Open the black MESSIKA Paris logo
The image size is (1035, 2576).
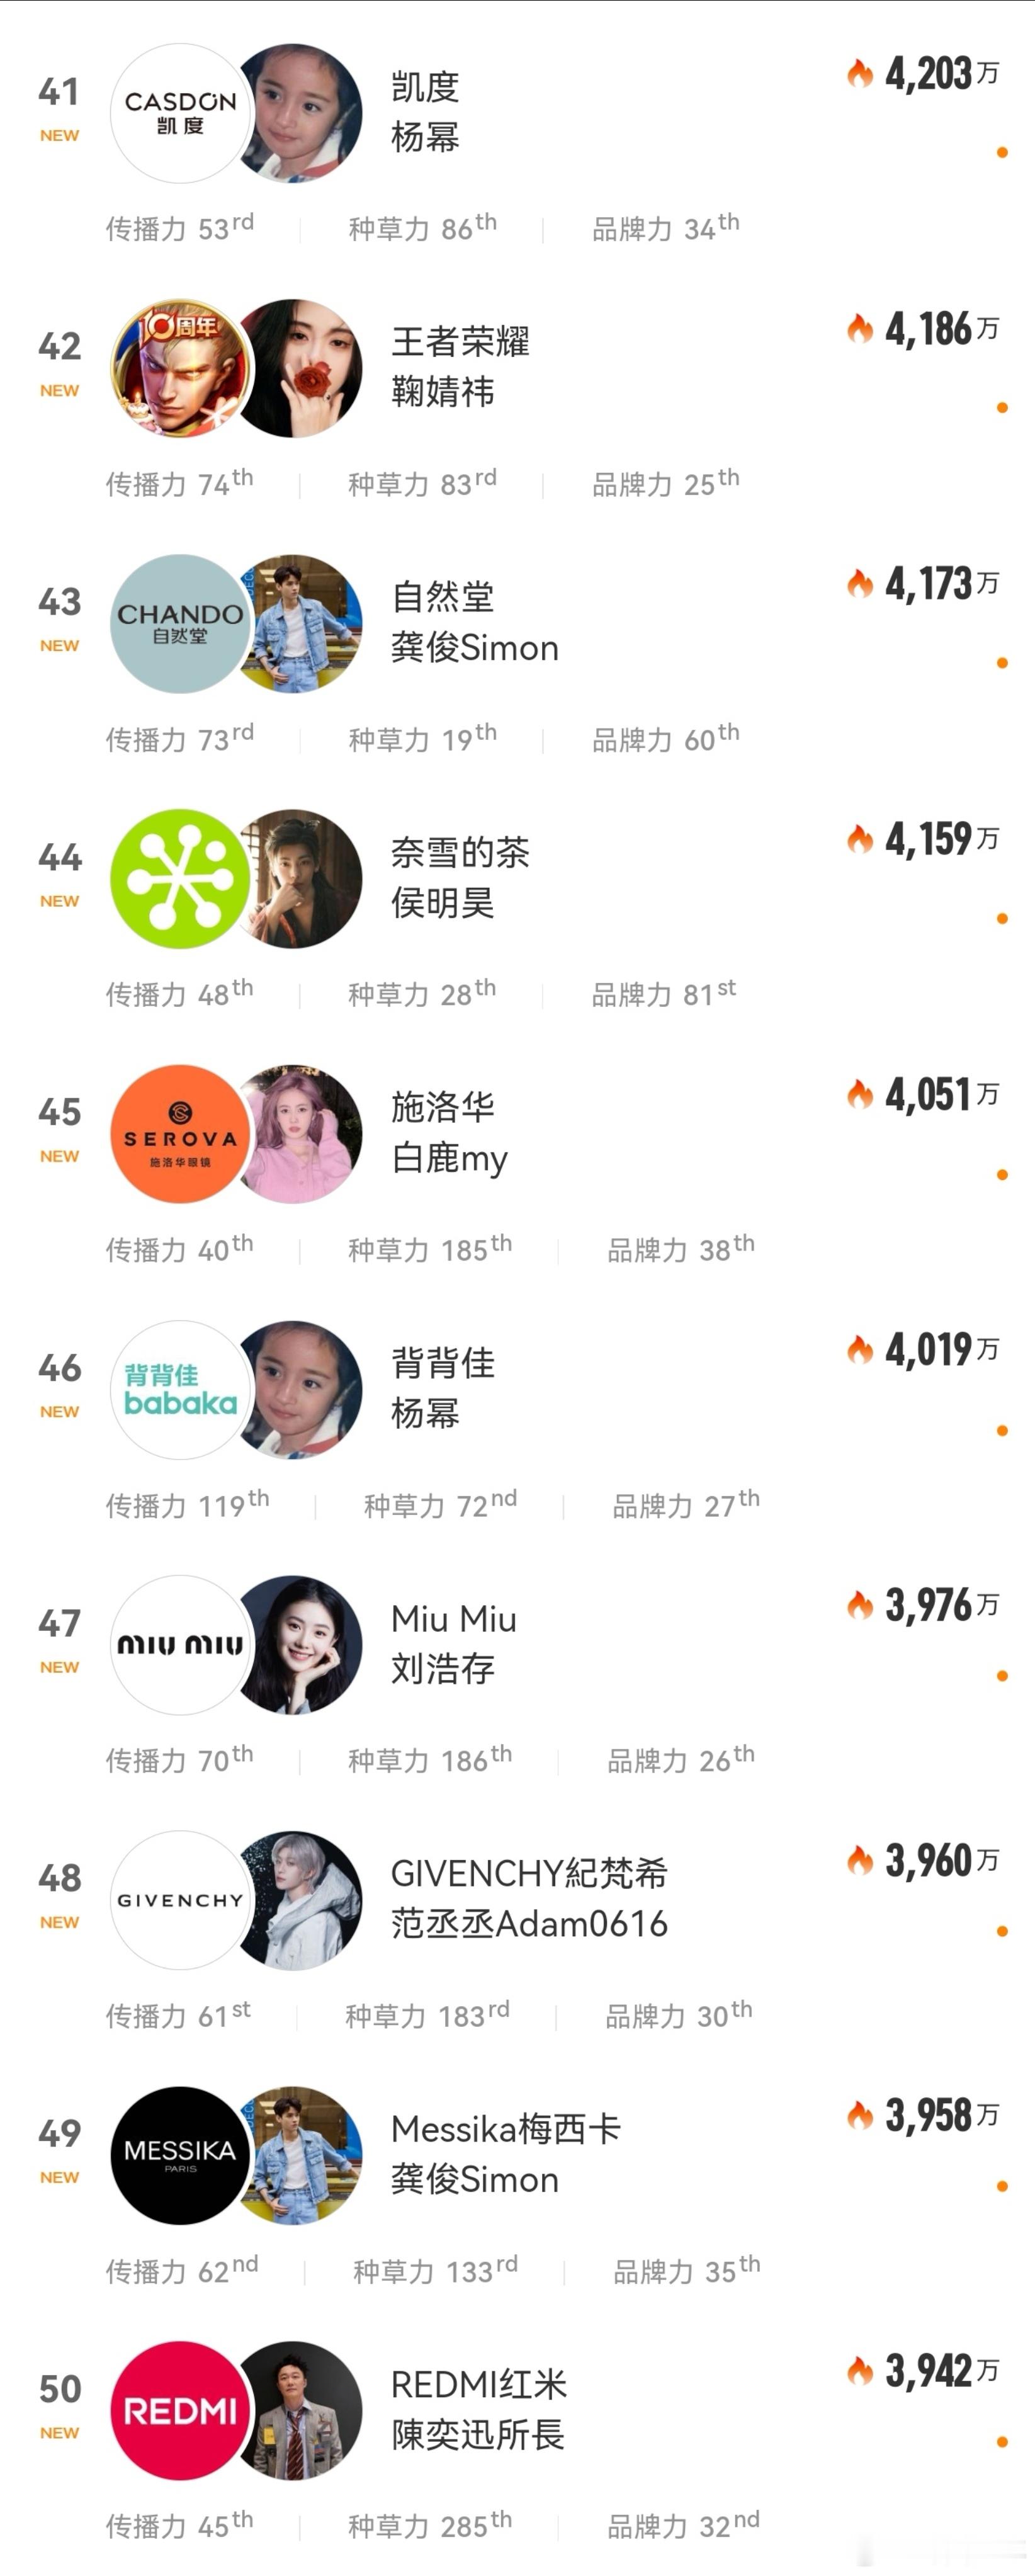click(x=180, y=2155)
